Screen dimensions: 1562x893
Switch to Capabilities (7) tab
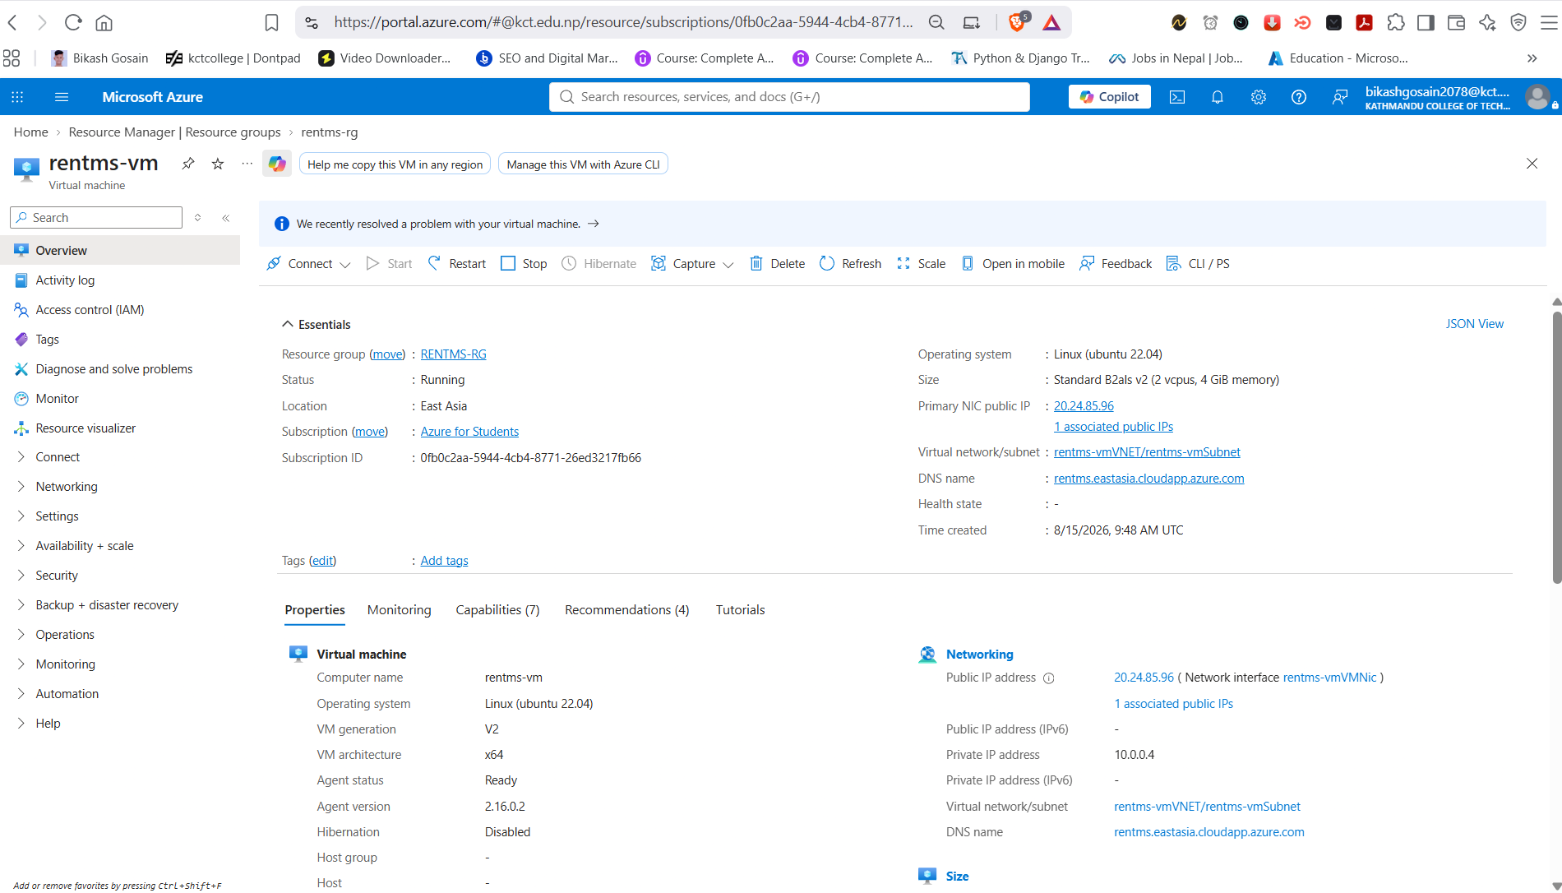[x=497, y=610]
